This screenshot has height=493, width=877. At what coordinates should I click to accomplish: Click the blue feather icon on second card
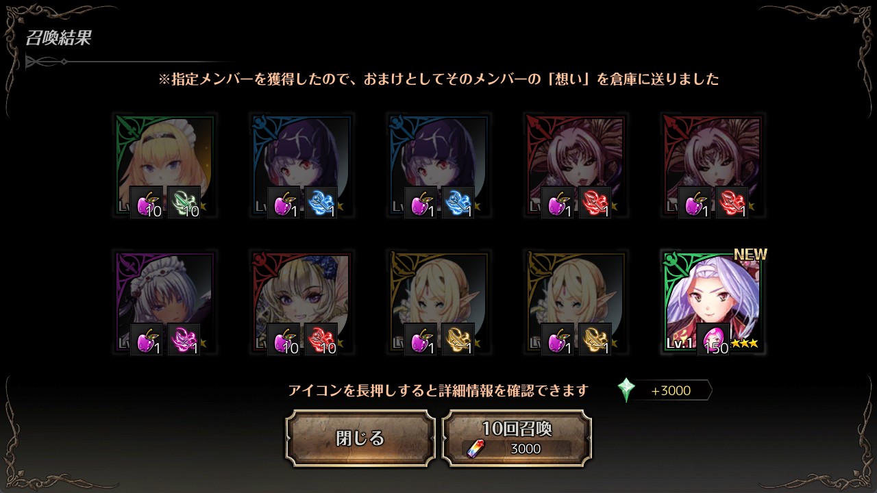click(x=321, y=203)
